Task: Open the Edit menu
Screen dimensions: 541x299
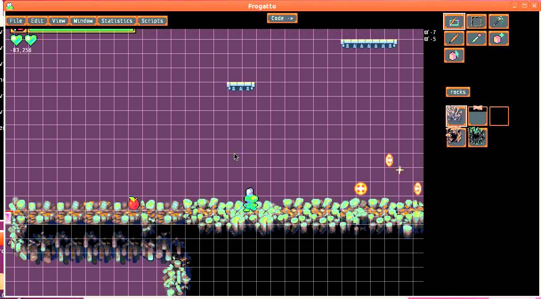Action: [x=37, y=21]
